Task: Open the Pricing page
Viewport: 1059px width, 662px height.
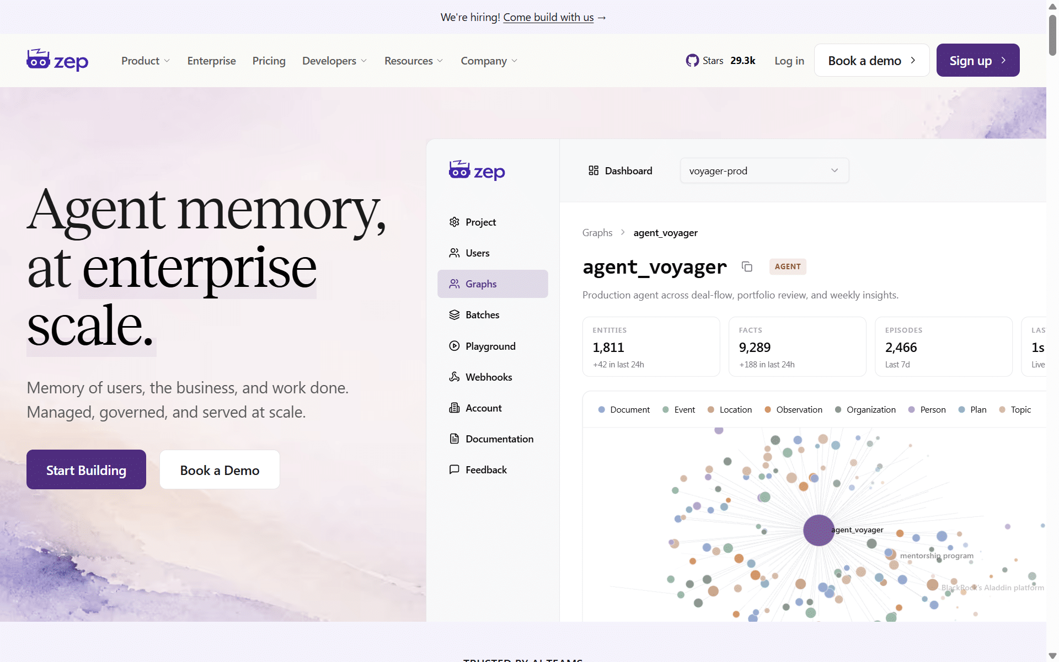Action: coord(269,61)
